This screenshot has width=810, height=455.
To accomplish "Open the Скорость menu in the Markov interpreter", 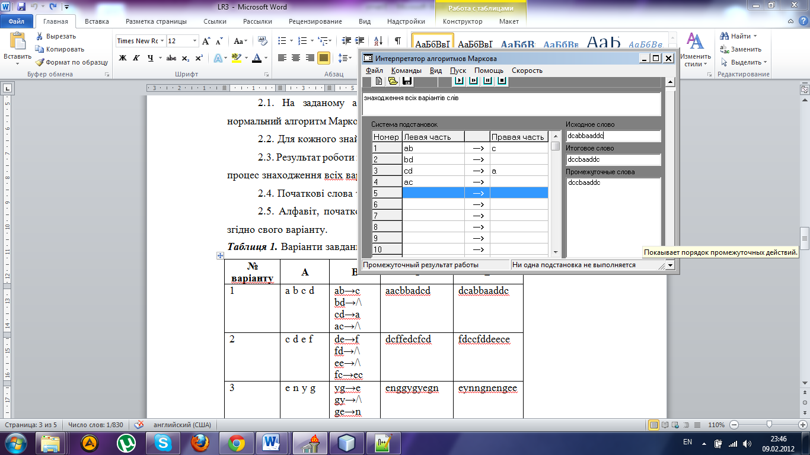I will click(x=527, y=71).
